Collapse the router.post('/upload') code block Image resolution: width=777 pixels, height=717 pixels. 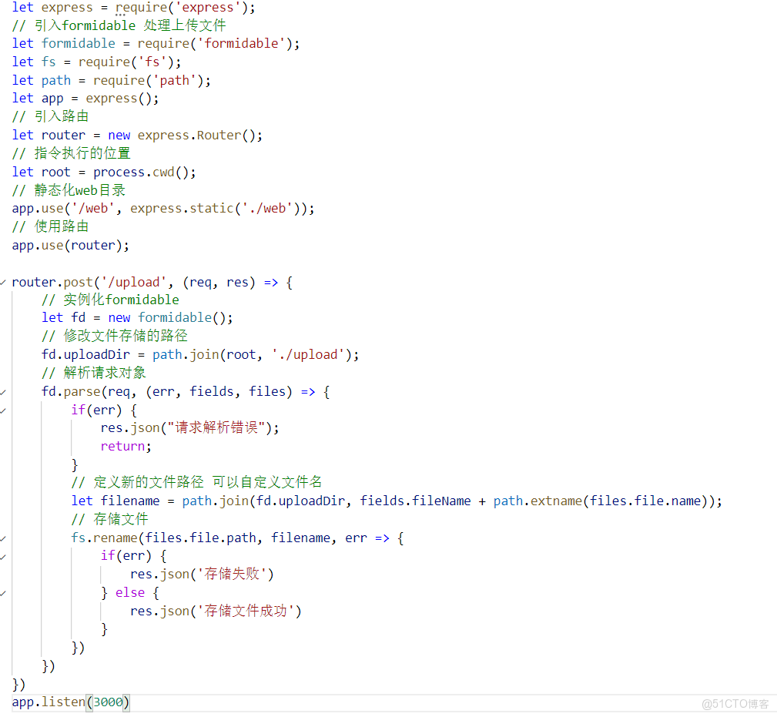pyautogui.click(x=3, y=282)
